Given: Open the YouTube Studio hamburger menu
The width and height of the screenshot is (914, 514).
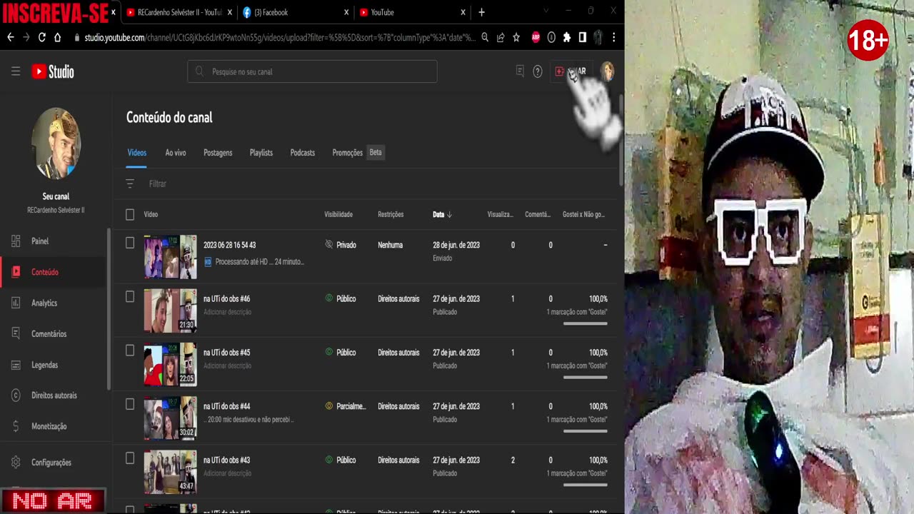Looking at the screenshot, I should [x=16, y=71].
